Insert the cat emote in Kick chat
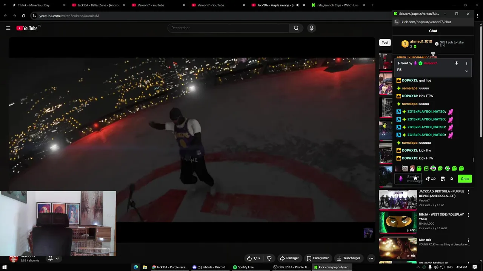 (405, 169)
